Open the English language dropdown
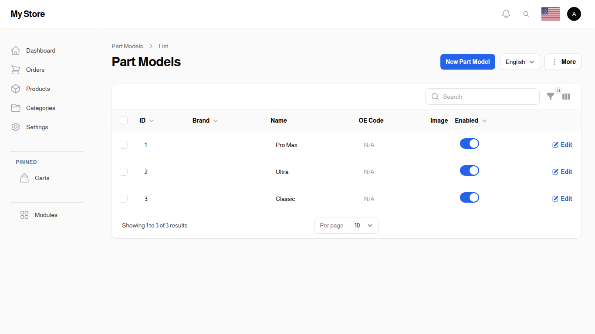 520,62
